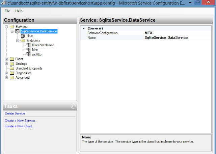Click the Client folder icon
216x154 pixels.
(x=12, y=59)
